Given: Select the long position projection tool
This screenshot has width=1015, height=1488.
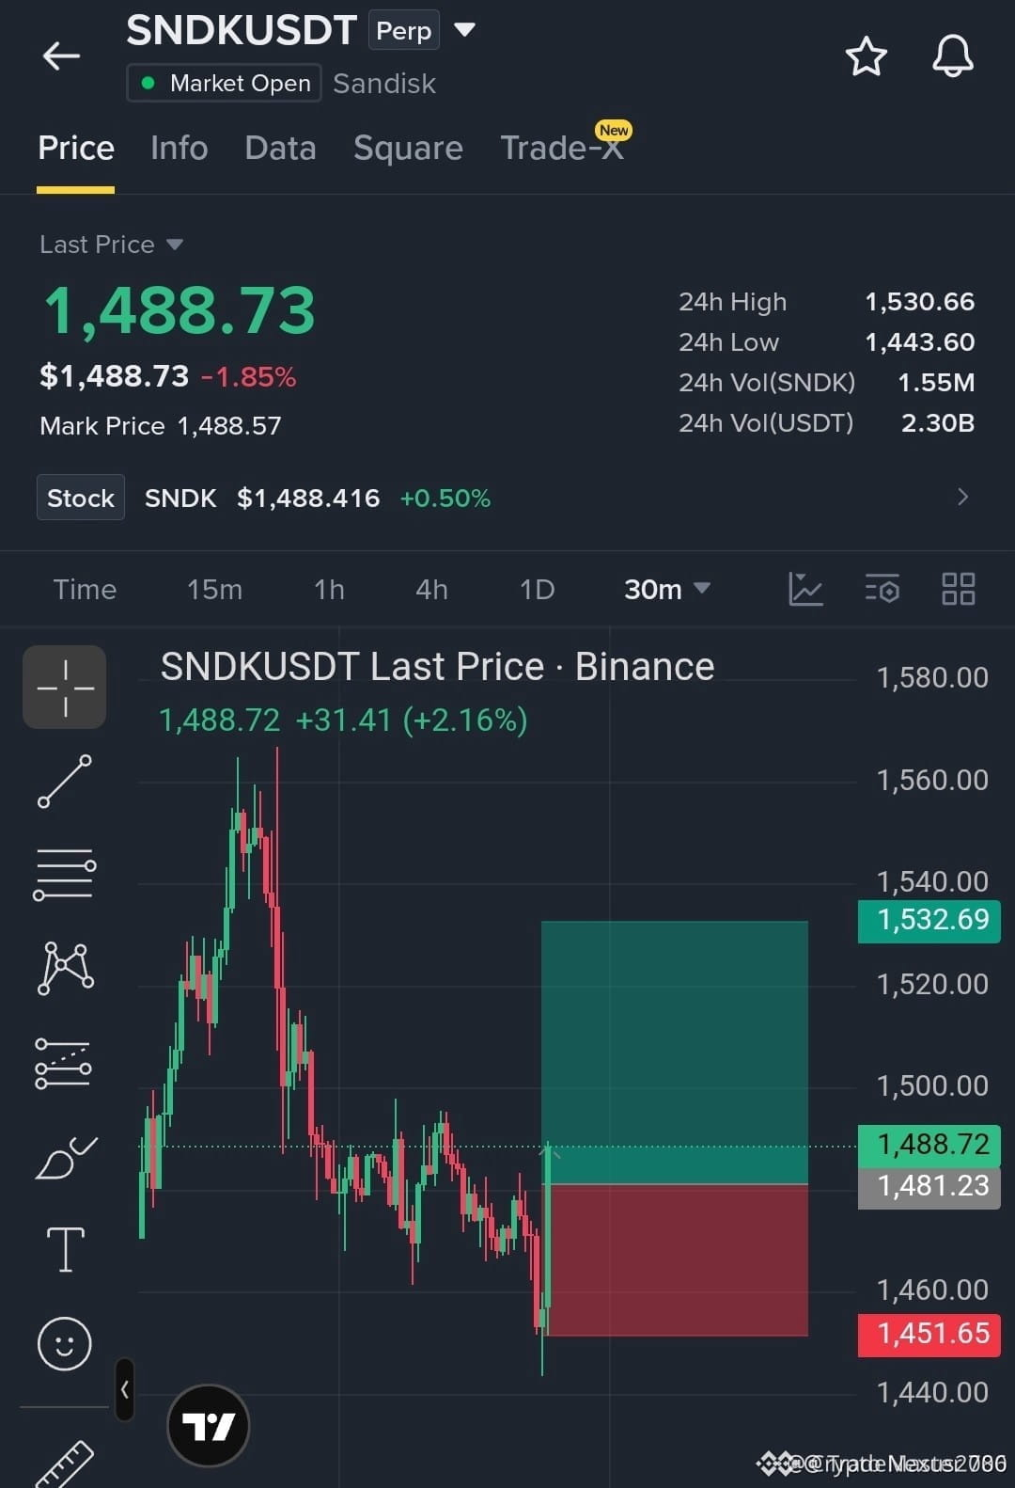Looking at the screenshot, I should 63,1063.
